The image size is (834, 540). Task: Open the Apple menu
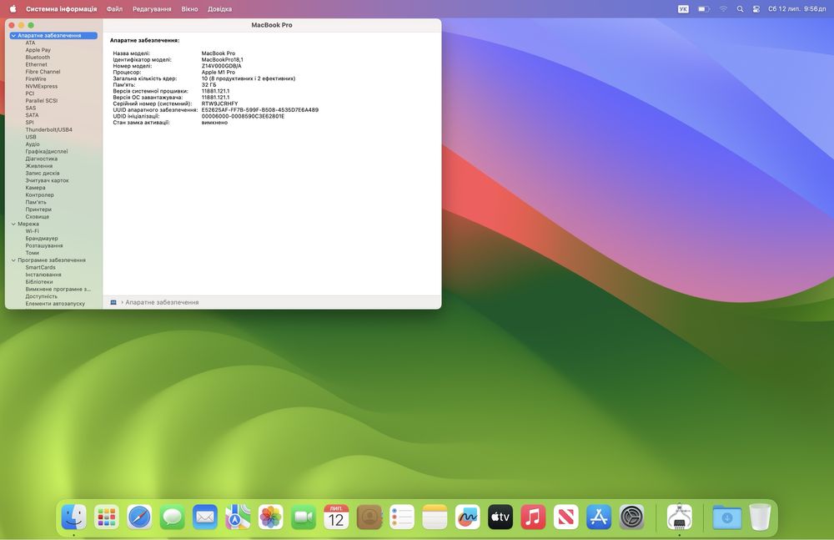tap(13, 9)
